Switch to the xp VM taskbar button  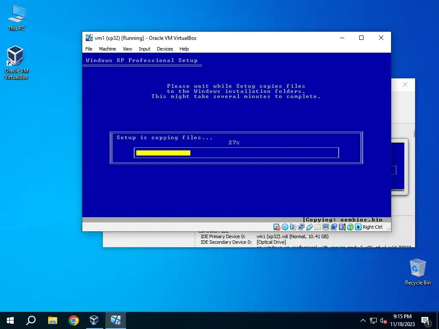pyautogui.click(x=116, y=320)
